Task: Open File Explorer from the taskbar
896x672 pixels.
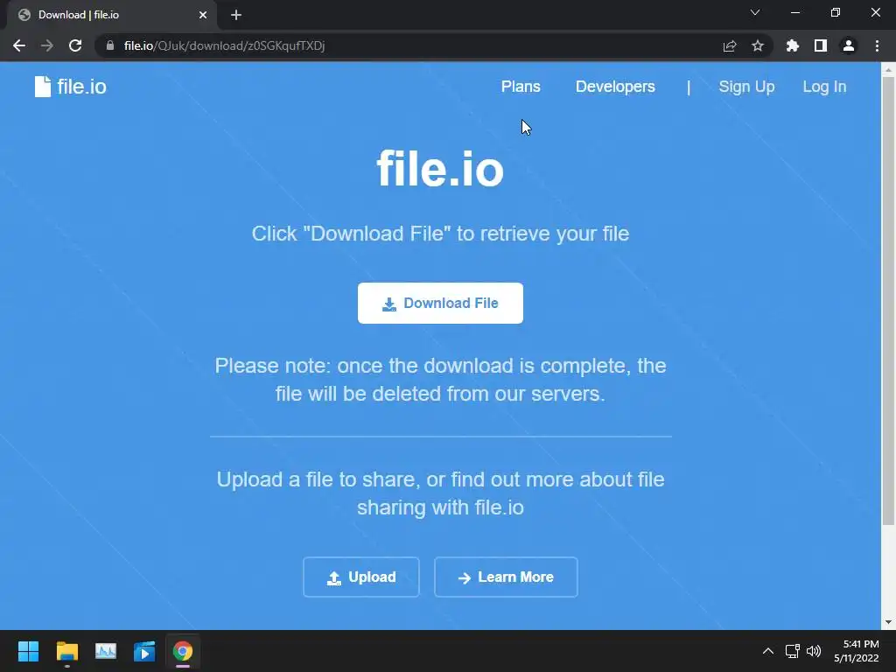Action: coord(66,651)
